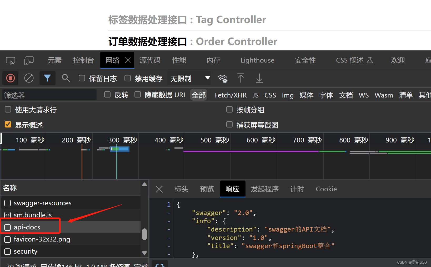Toggle the network request filter bar

click(47, 78)
